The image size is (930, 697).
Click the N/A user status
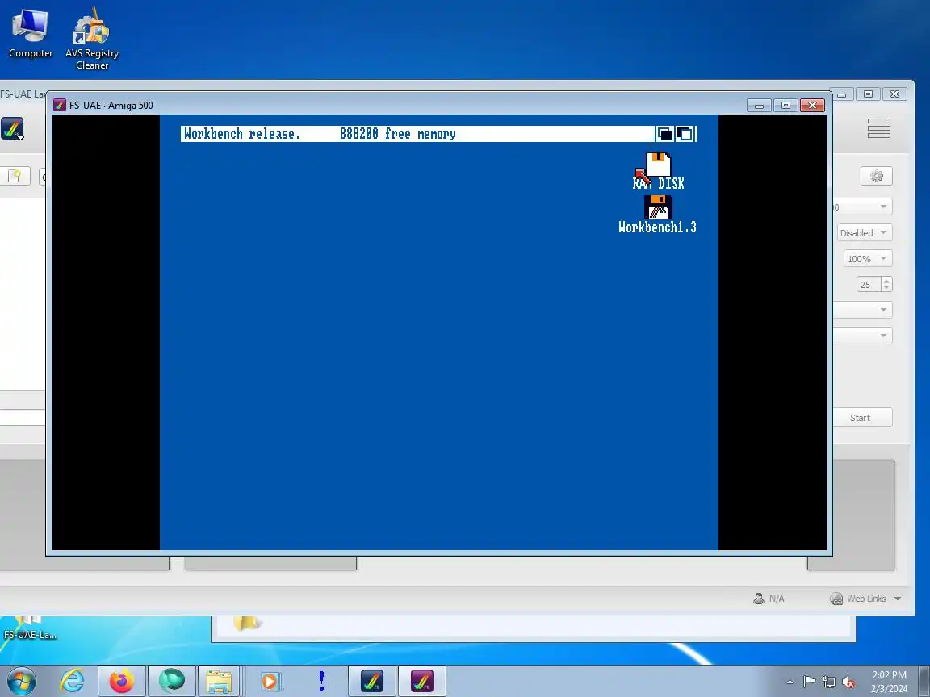click(x=769, y=599)
